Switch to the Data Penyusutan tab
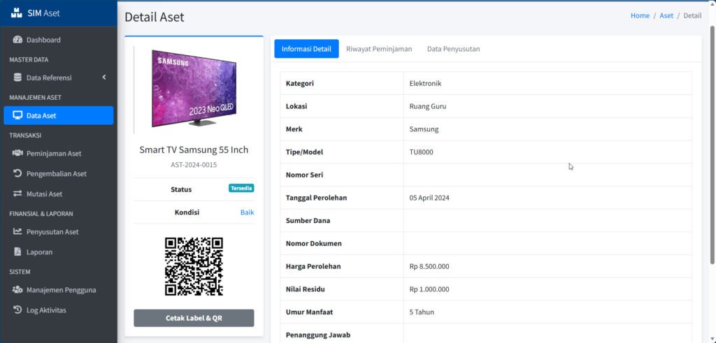Image resolution: width=716 pixels, height=343 pixels. 453,49
